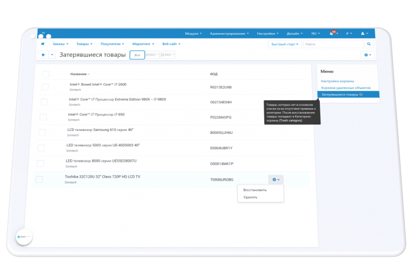The image size is (413, 275).
Task: Check the Intel Core i7-950 row checkbox
Action: [x=43, y=117]
